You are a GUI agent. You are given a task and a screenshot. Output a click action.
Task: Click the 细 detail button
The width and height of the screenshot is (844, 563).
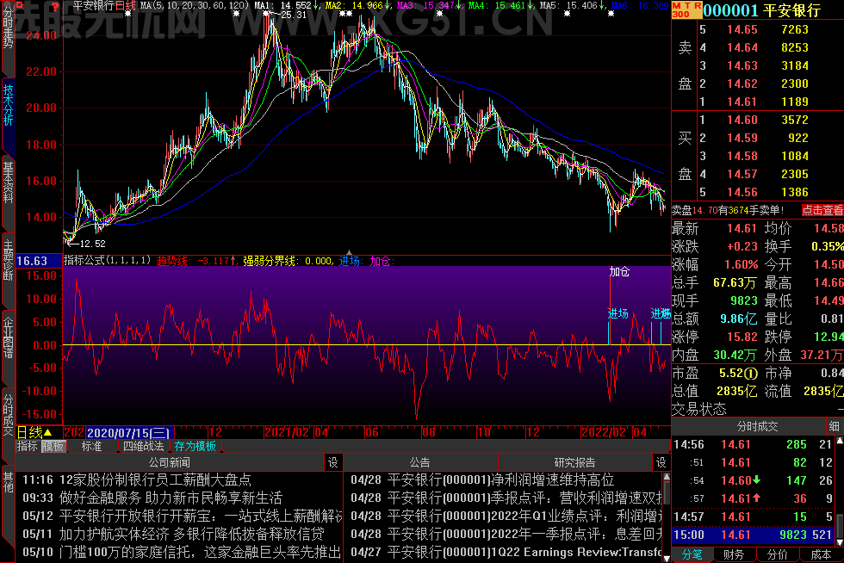tap(835, 427)
